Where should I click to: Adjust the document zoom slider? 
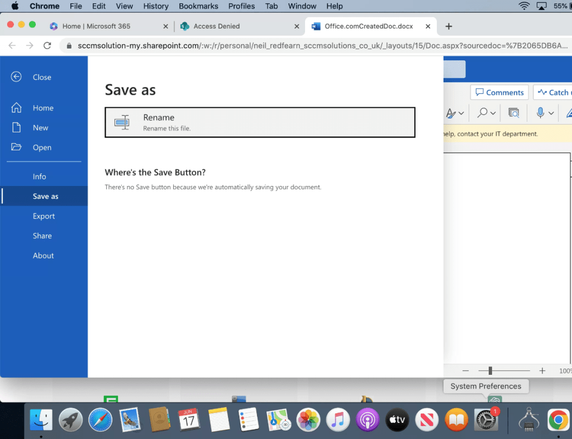490,371
